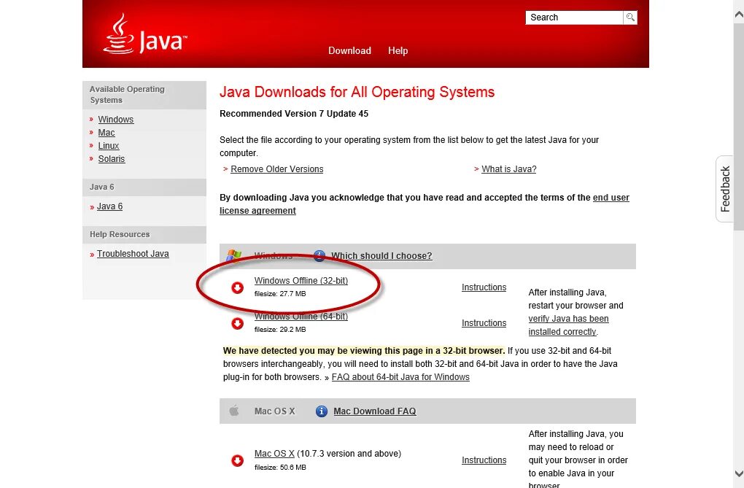Screen dimensions: 744x488
Task: Click Recommended Version 7 Update 45 text
Action: coord(294,114)
